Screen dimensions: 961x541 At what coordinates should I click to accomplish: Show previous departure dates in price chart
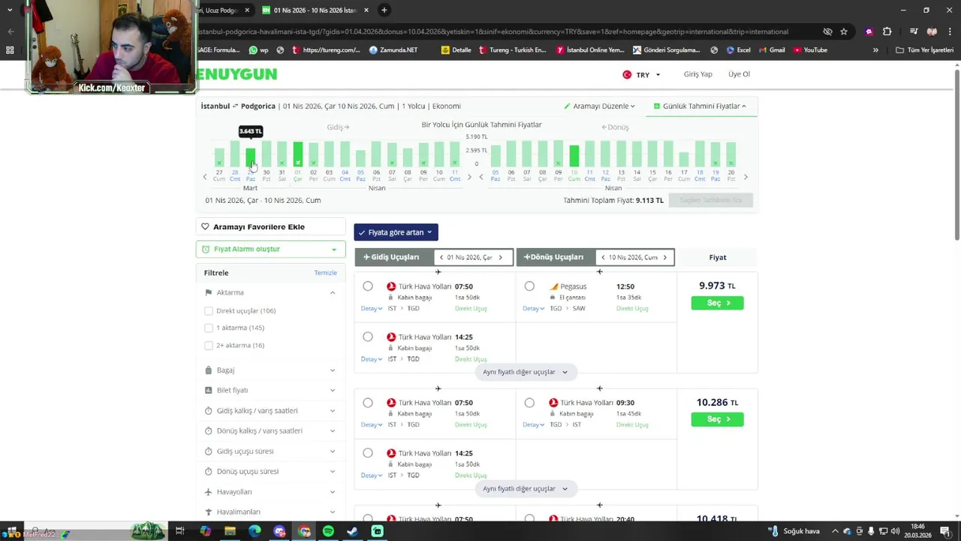point(204,177)
